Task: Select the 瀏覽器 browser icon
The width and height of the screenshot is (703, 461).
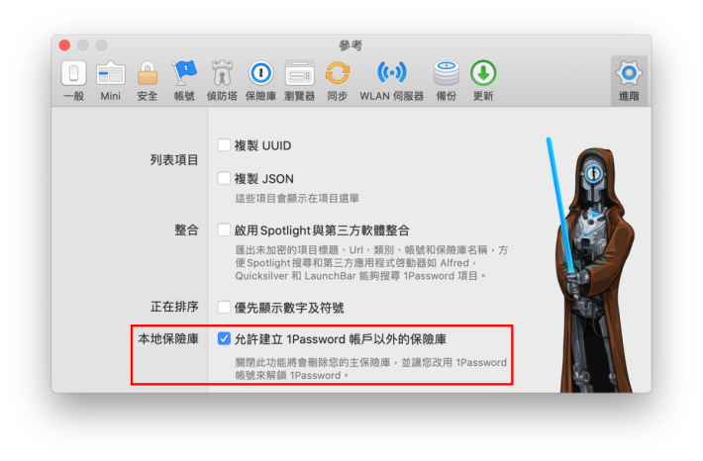Action: pos(299,81)
